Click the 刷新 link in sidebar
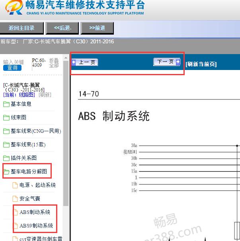The image size is (240, 241). point(45,95)
